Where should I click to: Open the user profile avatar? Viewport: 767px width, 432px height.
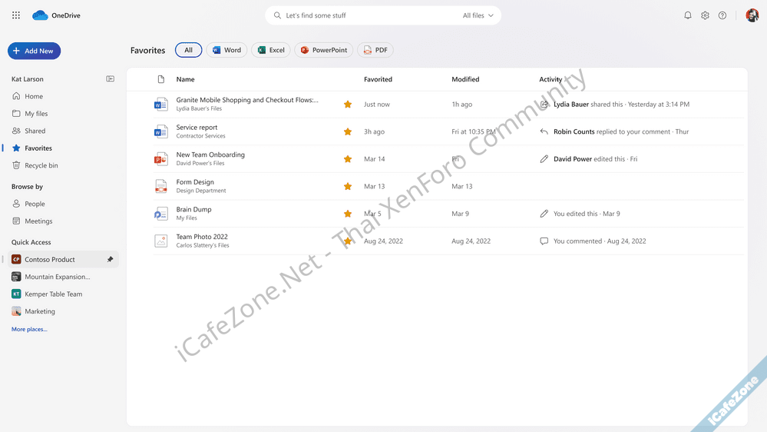pyautogui.click(x=752, y=15)
